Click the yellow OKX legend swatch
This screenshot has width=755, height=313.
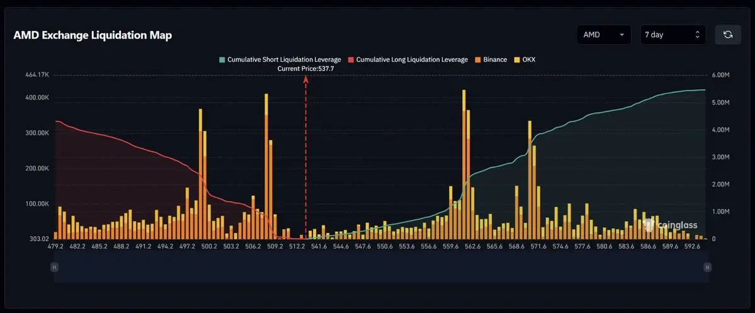coord(517,60)
